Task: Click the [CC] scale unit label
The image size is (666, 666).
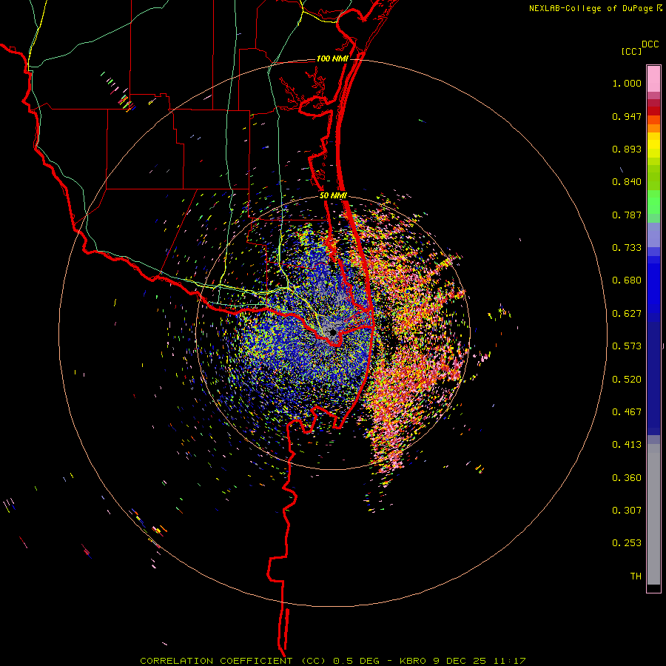Action: [x=632, y=51]
